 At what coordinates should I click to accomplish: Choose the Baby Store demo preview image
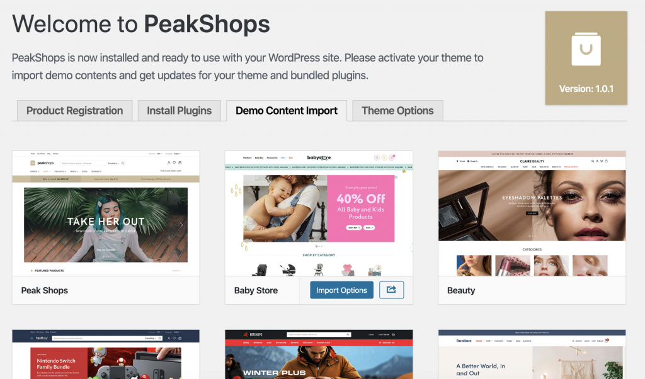click(319, 213)
